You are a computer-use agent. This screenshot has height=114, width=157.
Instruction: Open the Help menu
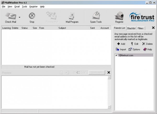coord(42,7)
